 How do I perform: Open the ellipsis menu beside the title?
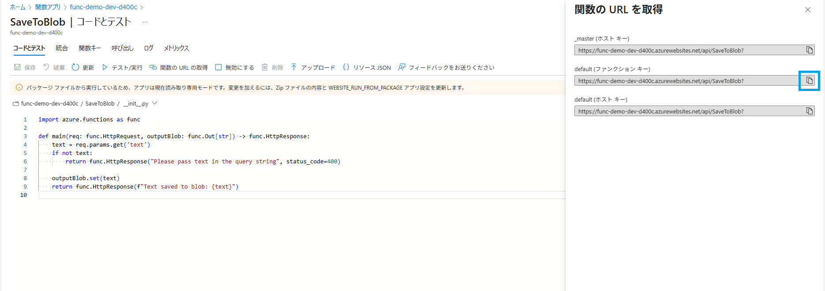click(145, 22)
